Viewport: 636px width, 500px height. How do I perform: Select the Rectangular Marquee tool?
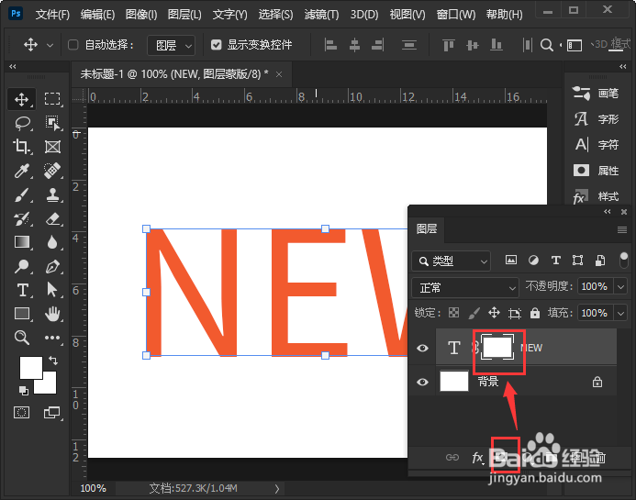52,99
